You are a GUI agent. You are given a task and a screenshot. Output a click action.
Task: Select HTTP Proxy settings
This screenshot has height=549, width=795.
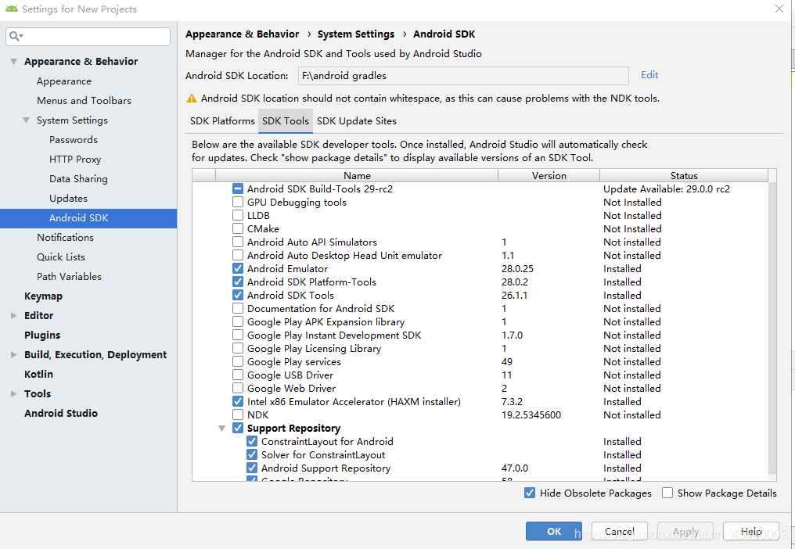tap(75, 160)
